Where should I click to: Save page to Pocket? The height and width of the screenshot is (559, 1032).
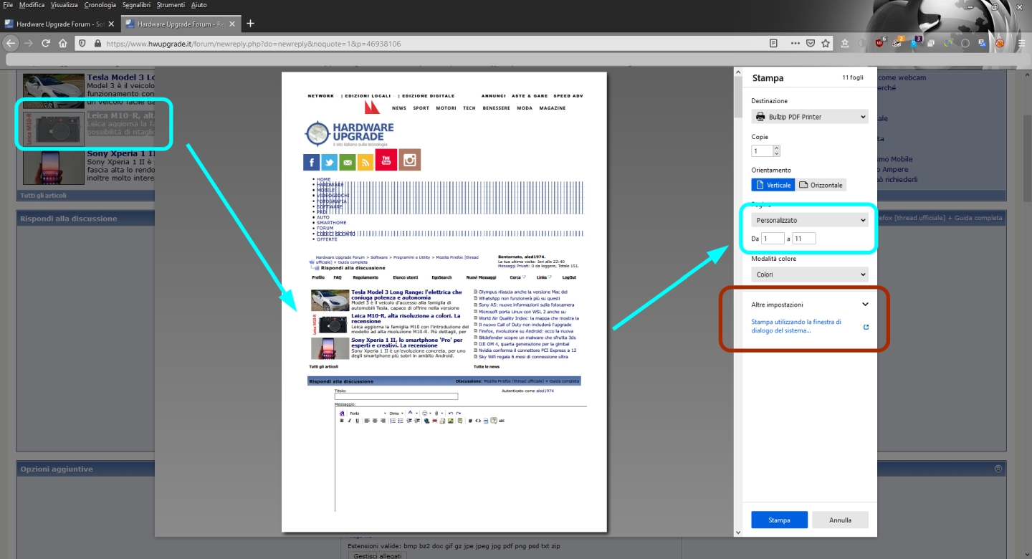pyautogui.click(x=811, y=43)
